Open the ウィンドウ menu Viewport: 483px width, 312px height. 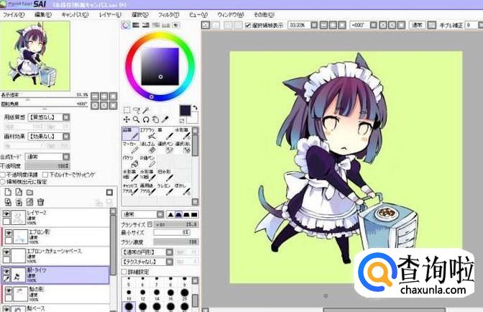click(231, 15)
